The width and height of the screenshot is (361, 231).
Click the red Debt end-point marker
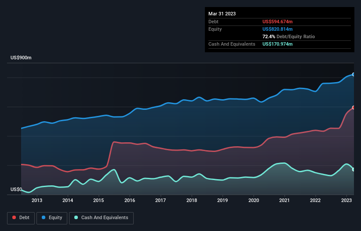(x=354, y=108)
